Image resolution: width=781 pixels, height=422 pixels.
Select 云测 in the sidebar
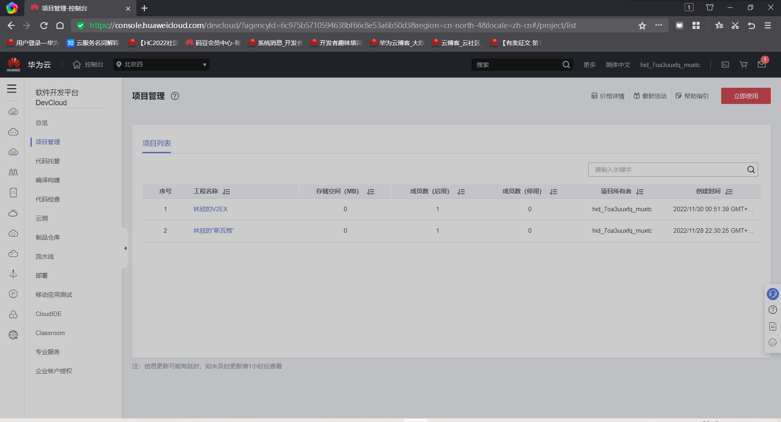tap(41, 218)
